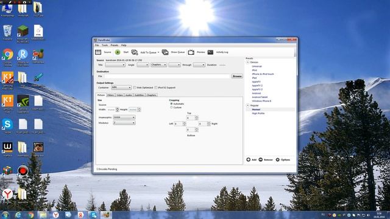Open the Activity Log terminal icon
This screenshot has height=219, width=390.
[210, 52]
